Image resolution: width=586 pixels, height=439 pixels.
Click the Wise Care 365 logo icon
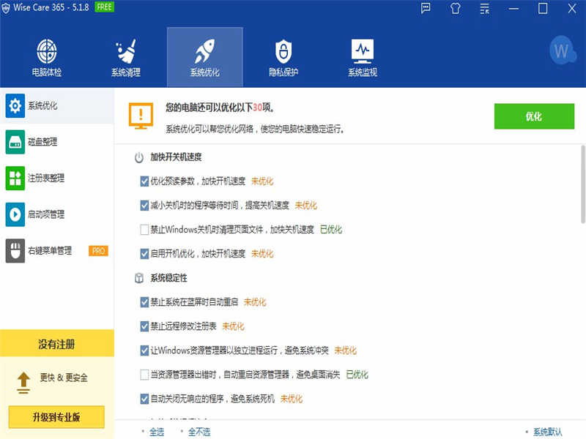[x=6, y=8]
